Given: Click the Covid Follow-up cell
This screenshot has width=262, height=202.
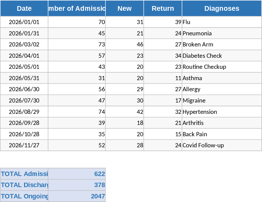Looking at the screenshot, I should point(222,145).
